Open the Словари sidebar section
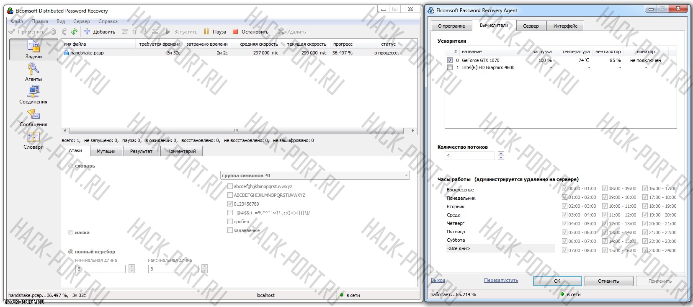The width and height of the screenshot is (693, 307). click(33, 140)
